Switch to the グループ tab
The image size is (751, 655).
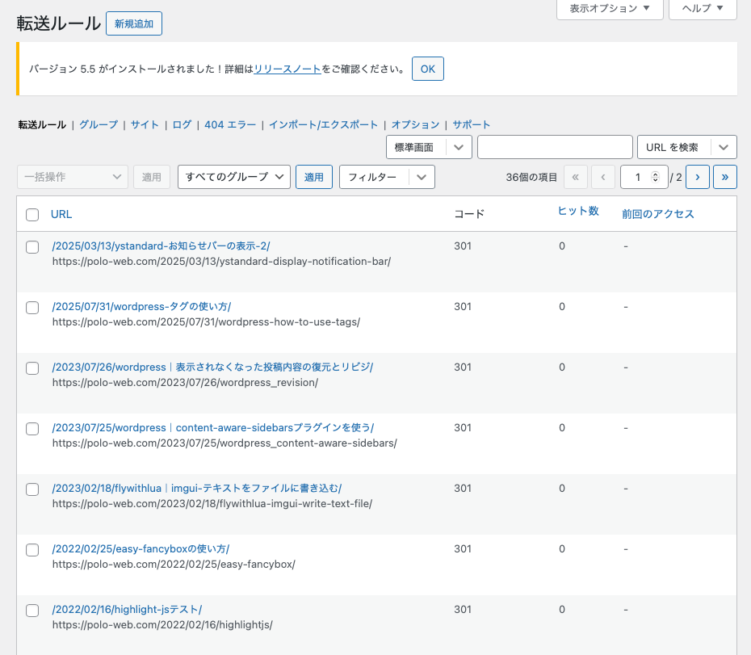click(98, 124)
